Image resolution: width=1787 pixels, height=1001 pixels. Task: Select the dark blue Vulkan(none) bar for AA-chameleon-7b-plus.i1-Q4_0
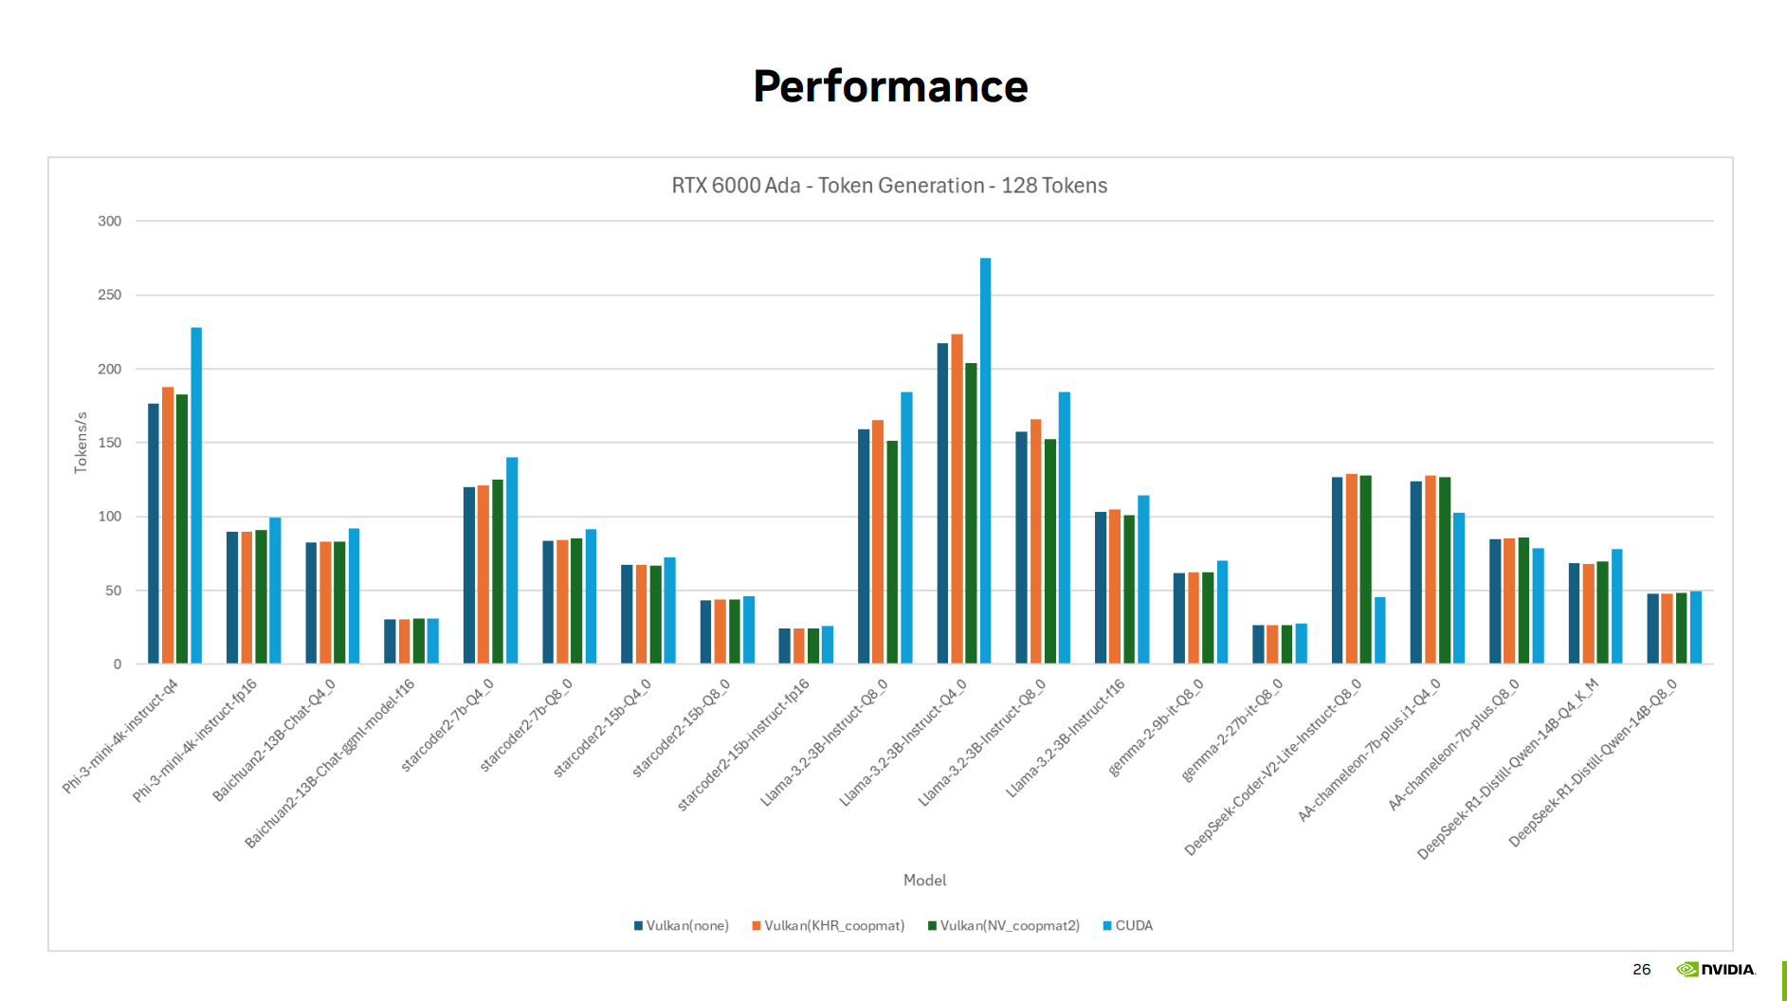click(1416, 573)
